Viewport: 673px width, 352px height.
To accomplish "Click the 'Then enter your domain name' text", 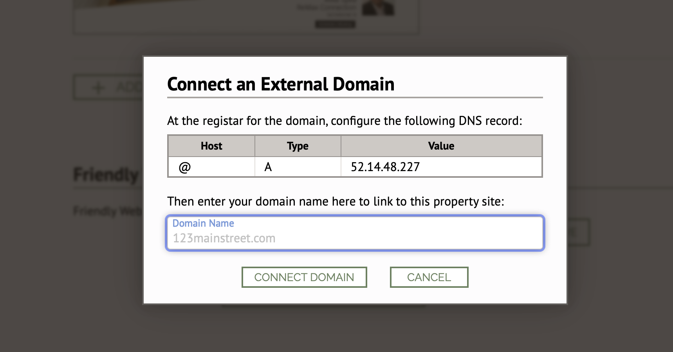I will 336,202.
